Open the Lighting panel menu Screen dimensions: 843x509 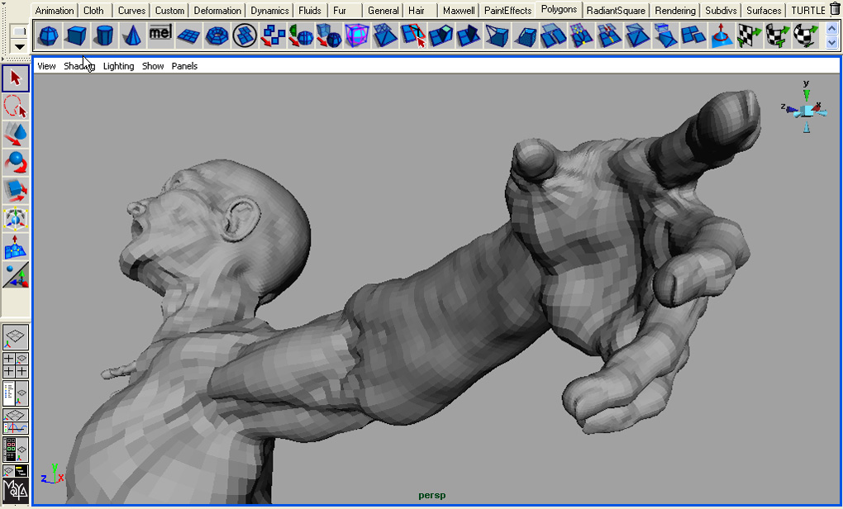coord(118,66)
